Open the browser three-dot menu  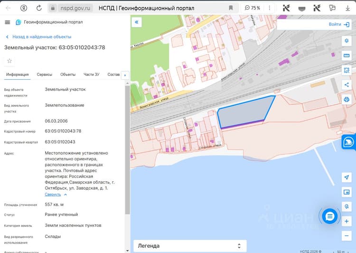pyautogui.click(x=270, y=8)
